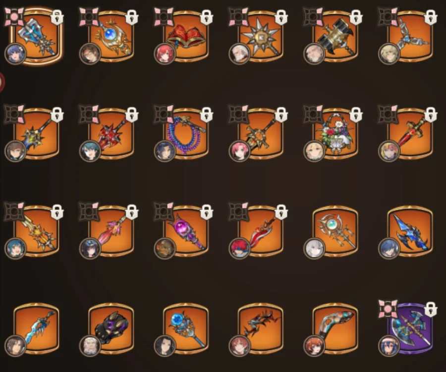446x372 pixels.
Task: Select the red open spellbook weapon
Action: [x=186, y=36]
